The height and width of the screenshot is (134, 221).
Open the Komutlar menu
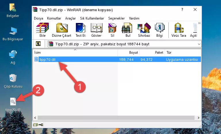(x=54, y=18)
